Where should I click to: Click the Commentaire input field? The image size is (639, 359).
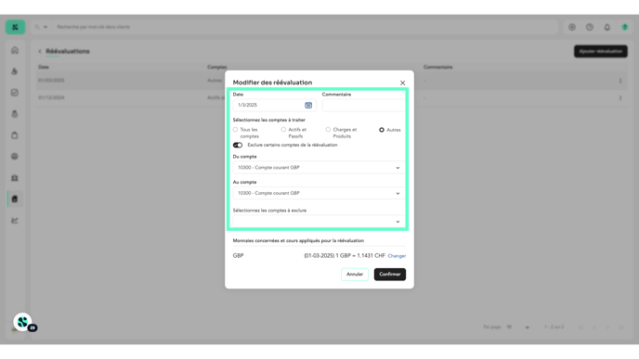coord(363,105)
